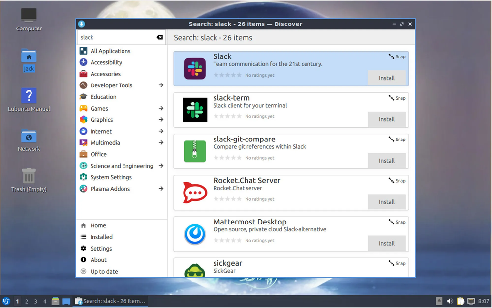
Task: Open the Home page in Discover
Action: pos(122,225)
